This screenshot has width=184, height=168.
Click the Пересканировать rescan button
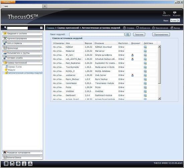point(161,35)
